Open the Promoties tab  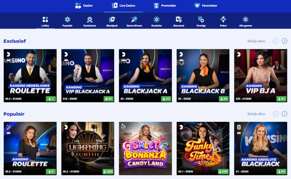[165, 6]
